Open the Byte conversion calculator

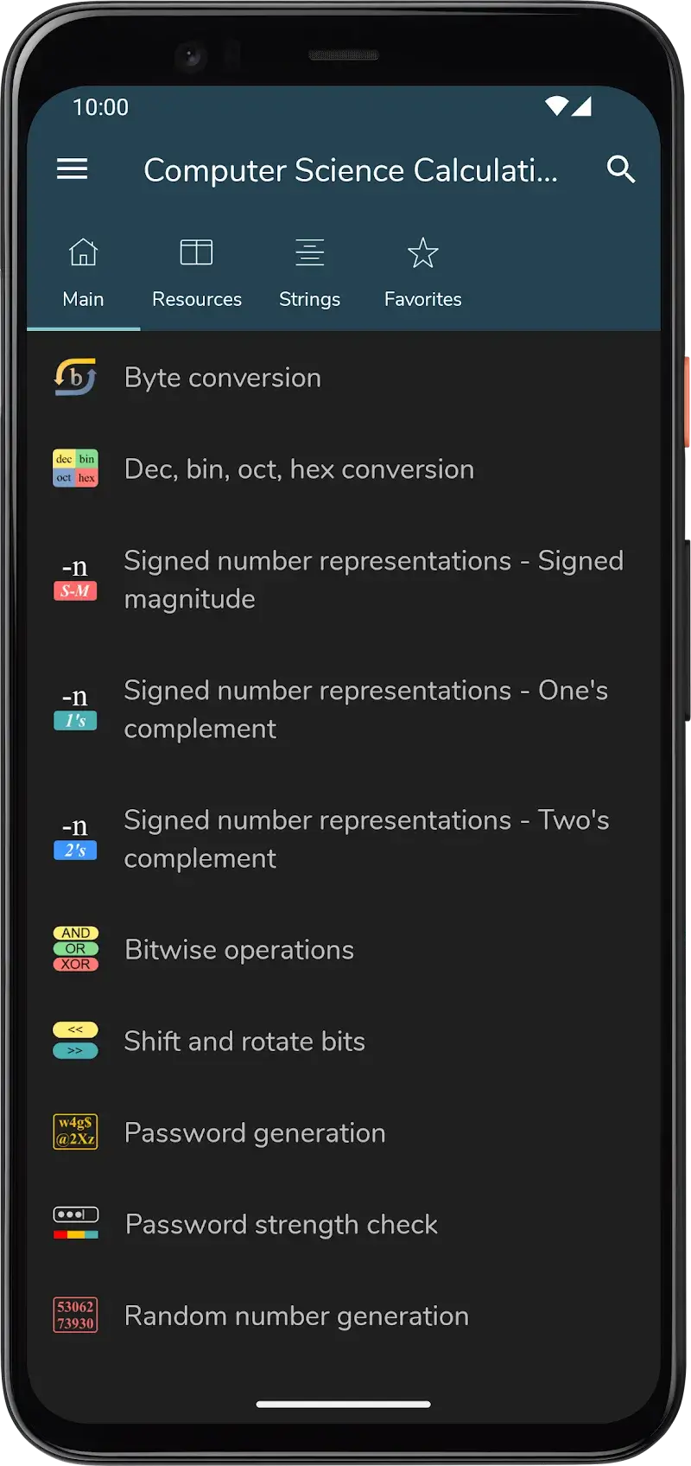[x=222, y=377]
